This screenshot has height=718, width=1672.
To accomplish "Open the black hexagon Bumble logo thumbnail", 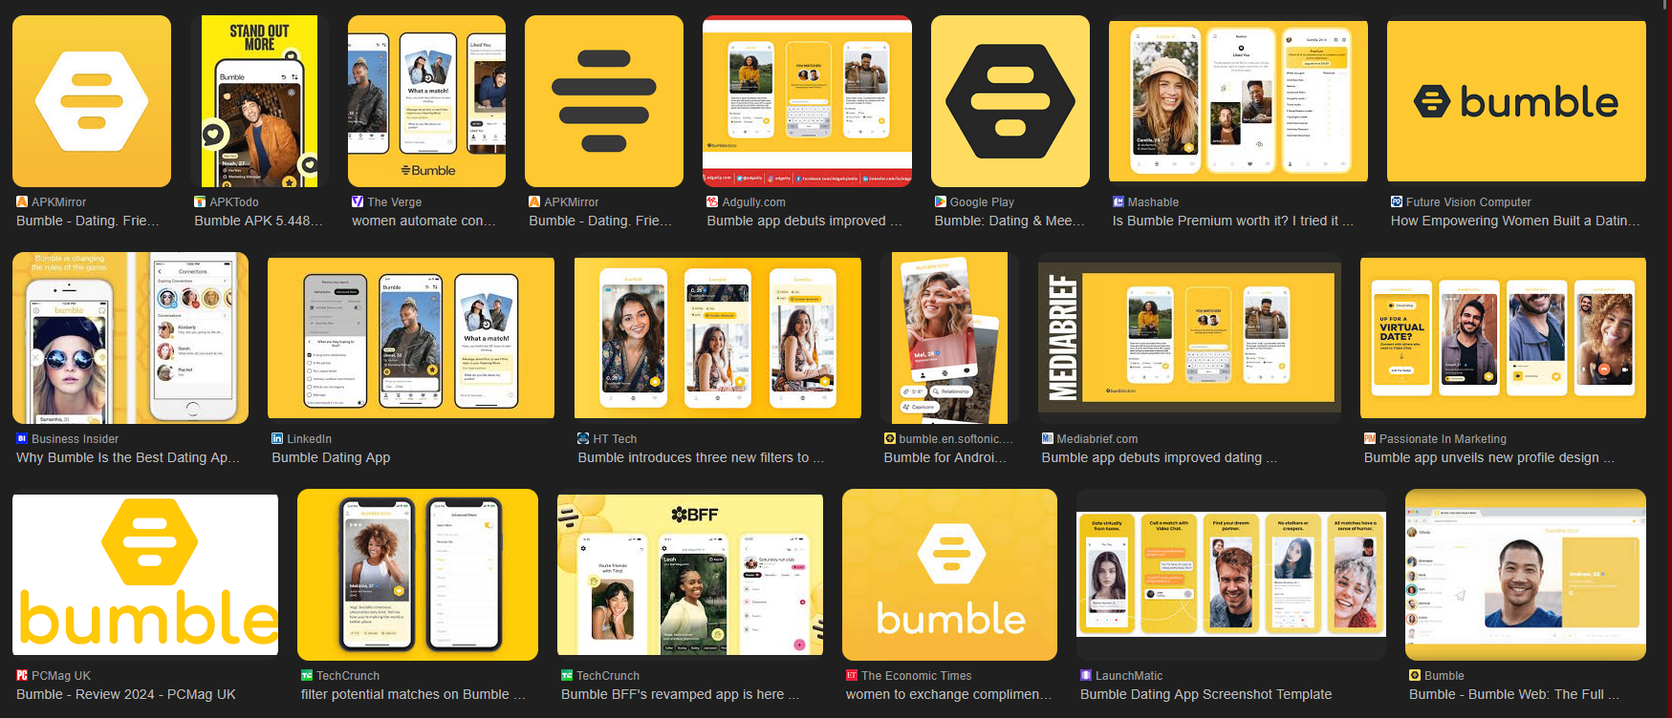I will 1010,101.
